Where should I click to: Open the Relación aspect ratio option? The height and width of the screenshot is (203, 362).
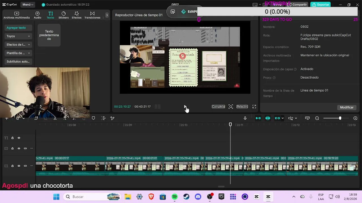242,107
